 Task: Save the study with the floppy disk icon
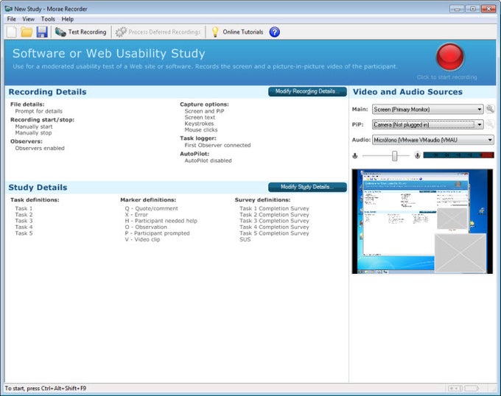[x=42, y=32]
